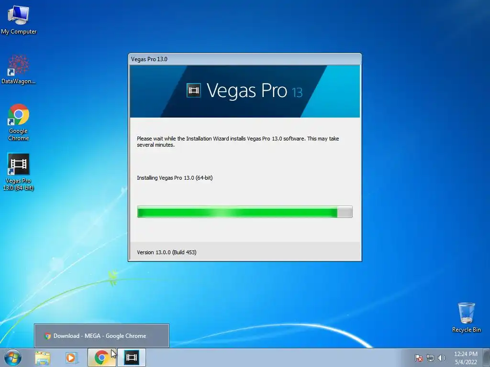Image resolution: width=490 pixels, height=367 pixels.
Task: Open the Windows Start menu orb
Action: click(x=13, y=357)
